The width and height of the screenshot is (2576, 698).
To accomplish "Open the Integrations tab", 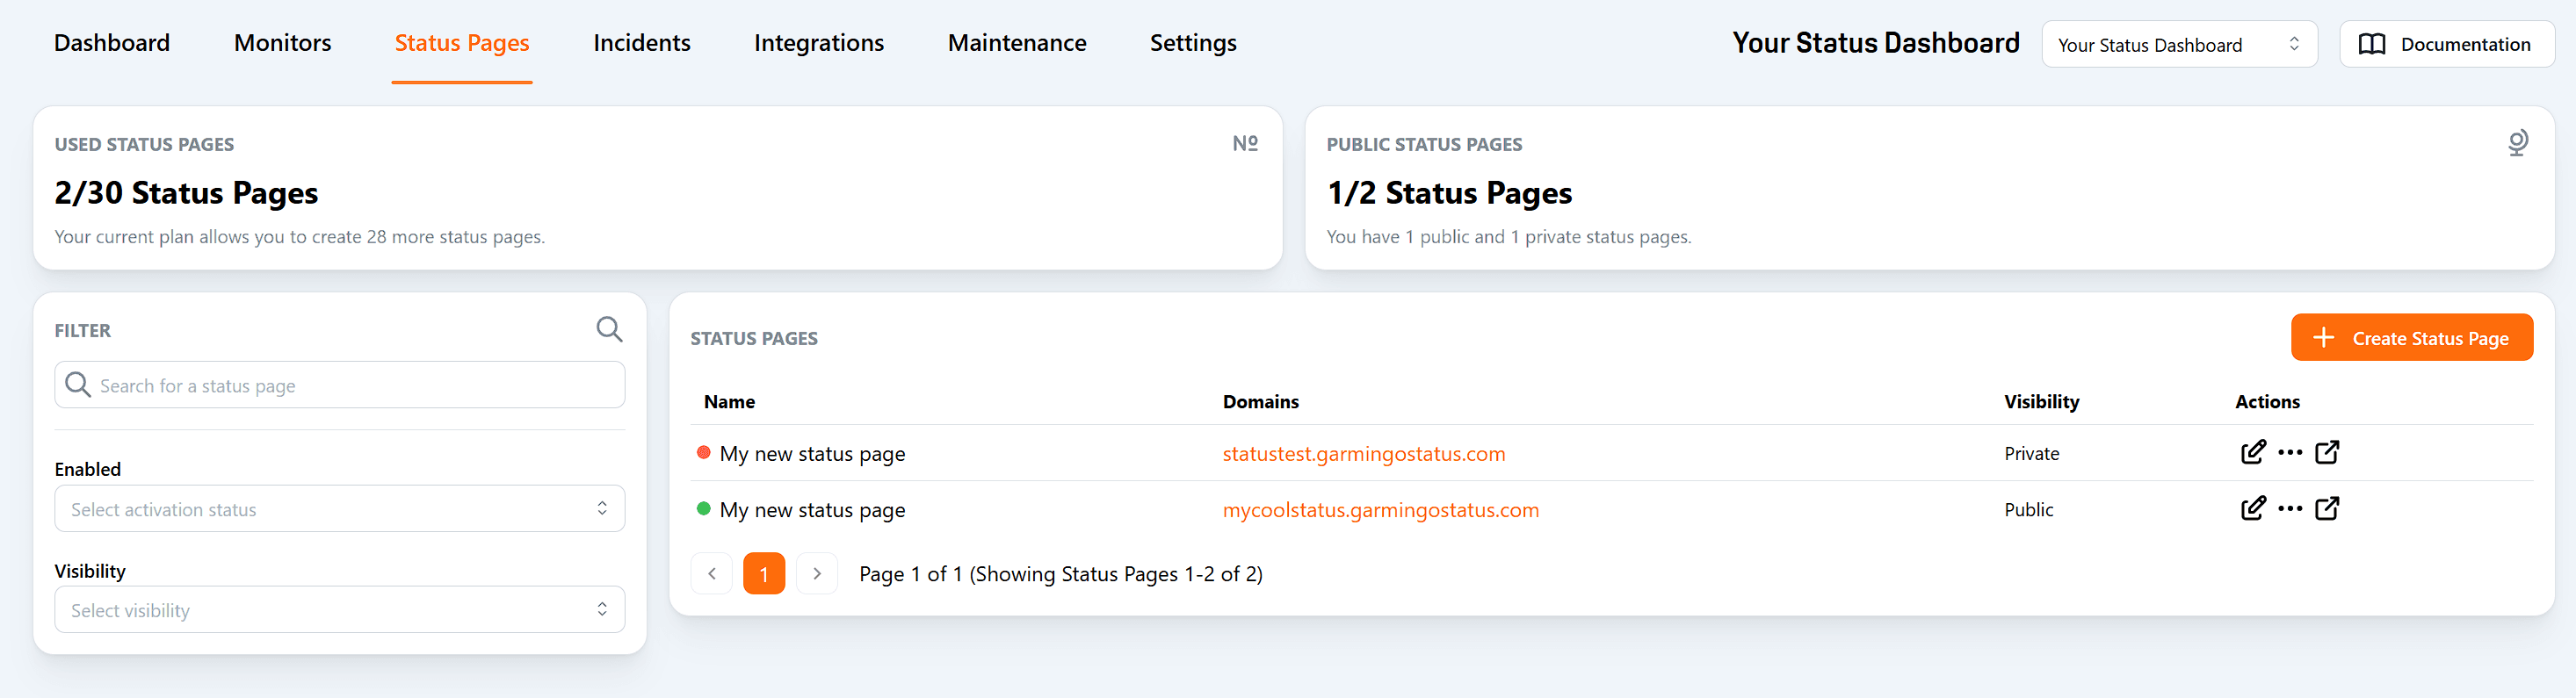I will pos(819,43).
